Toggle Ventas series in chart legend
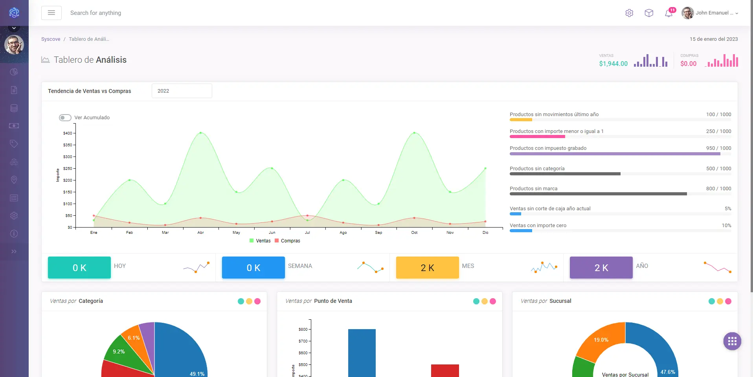The height and width of the screenshot is (377, 753). pos(260,241)
